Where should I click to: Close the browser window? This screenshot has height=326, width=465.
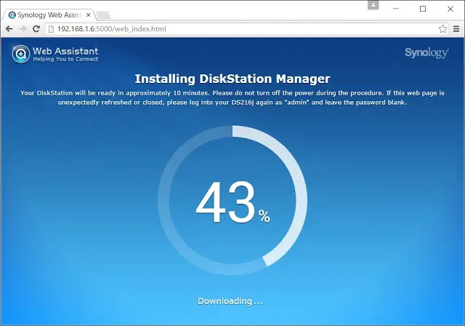pyautogui.click(x=450, y=9)
